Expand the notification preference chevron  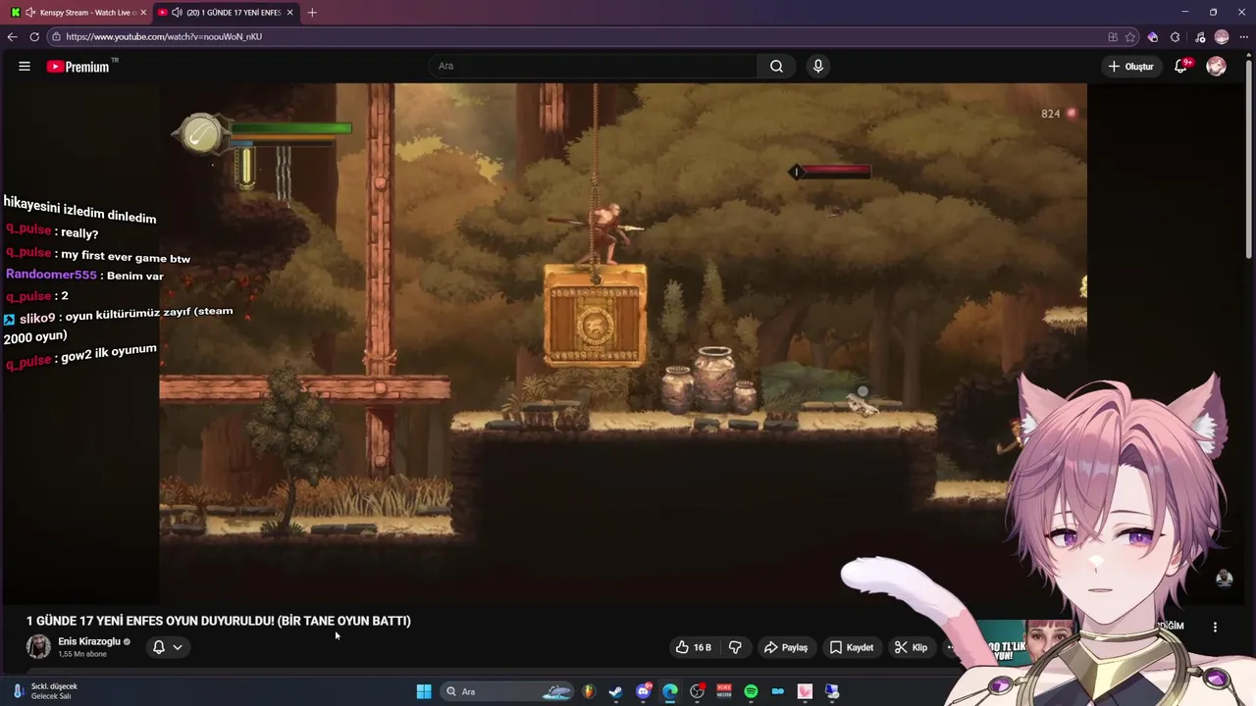178,647
